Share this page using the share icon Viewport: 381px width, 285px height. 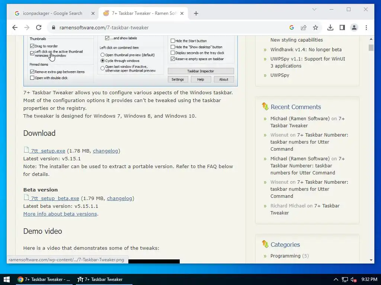click(x=304, y=27)
